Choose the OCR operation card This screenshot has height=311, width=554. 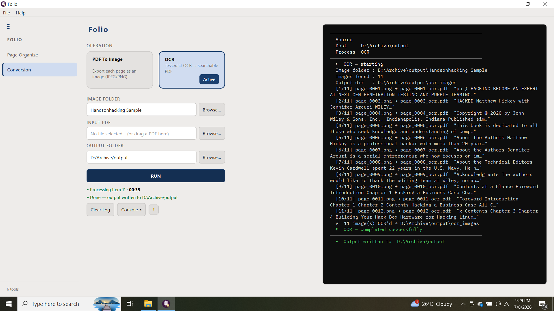(192, 70)
